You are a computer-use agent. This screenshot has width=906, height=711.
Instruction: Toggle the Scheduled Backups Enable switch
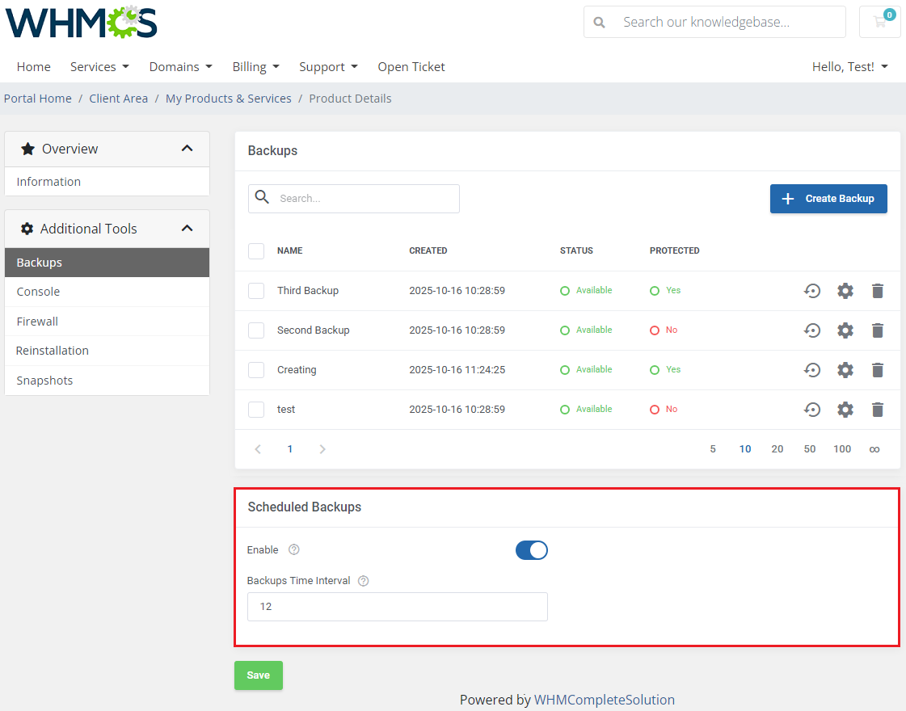click(x=532, y=550)
